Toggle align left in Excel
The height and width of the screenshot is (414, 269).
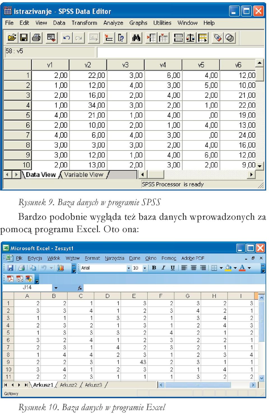tap(184, 268)
